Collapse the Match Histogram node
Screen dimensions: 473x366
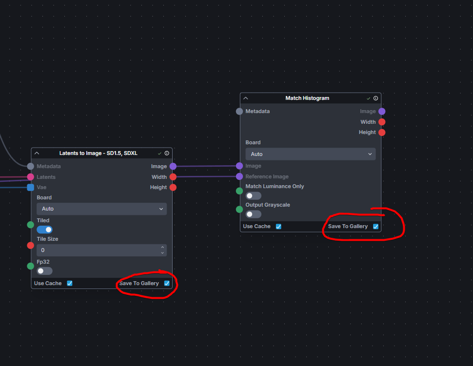(246, 98)
